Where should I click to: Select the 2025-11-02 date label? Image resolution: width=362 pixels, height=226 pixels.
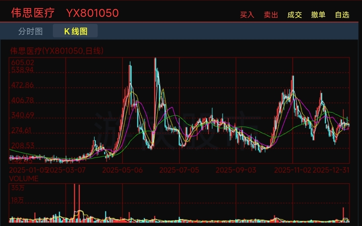pyautogui.click(x=293, y=170)
